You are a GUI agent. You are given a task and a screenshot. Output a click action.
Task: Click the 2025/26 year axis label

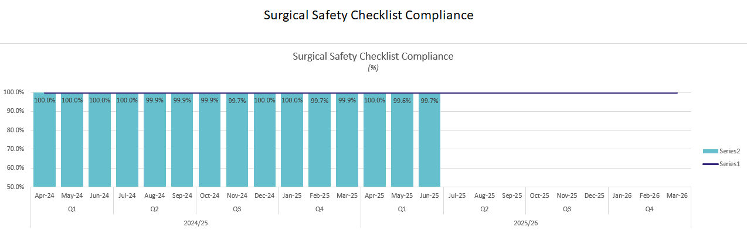point(526,223)
